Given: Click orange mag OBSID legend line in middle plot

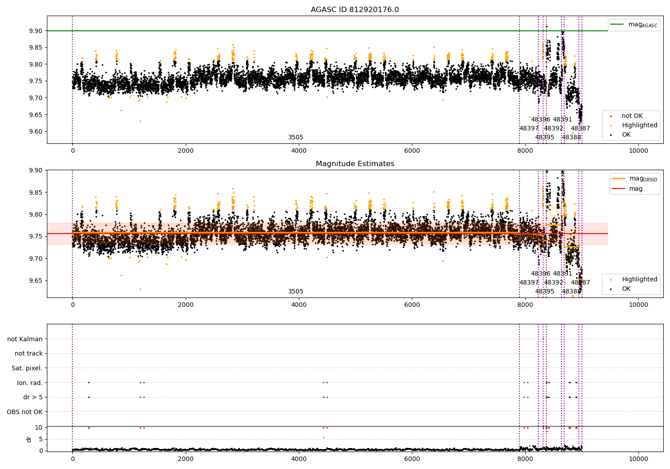Looking at the screenshot, I should click(x=618, y=179).
